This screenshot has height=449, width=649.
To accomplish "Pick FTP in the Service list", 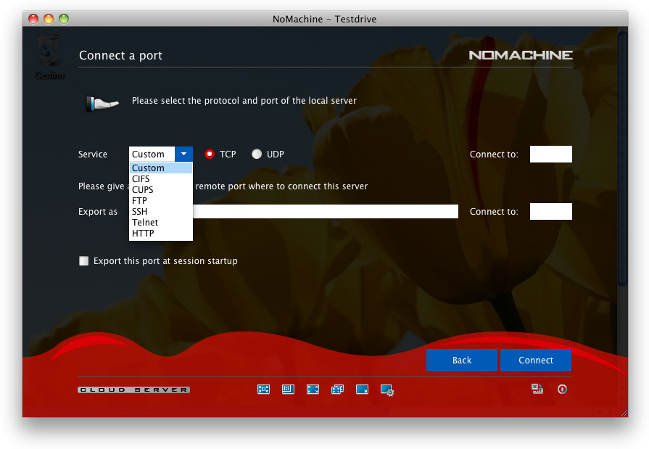I will coord(139,201).
